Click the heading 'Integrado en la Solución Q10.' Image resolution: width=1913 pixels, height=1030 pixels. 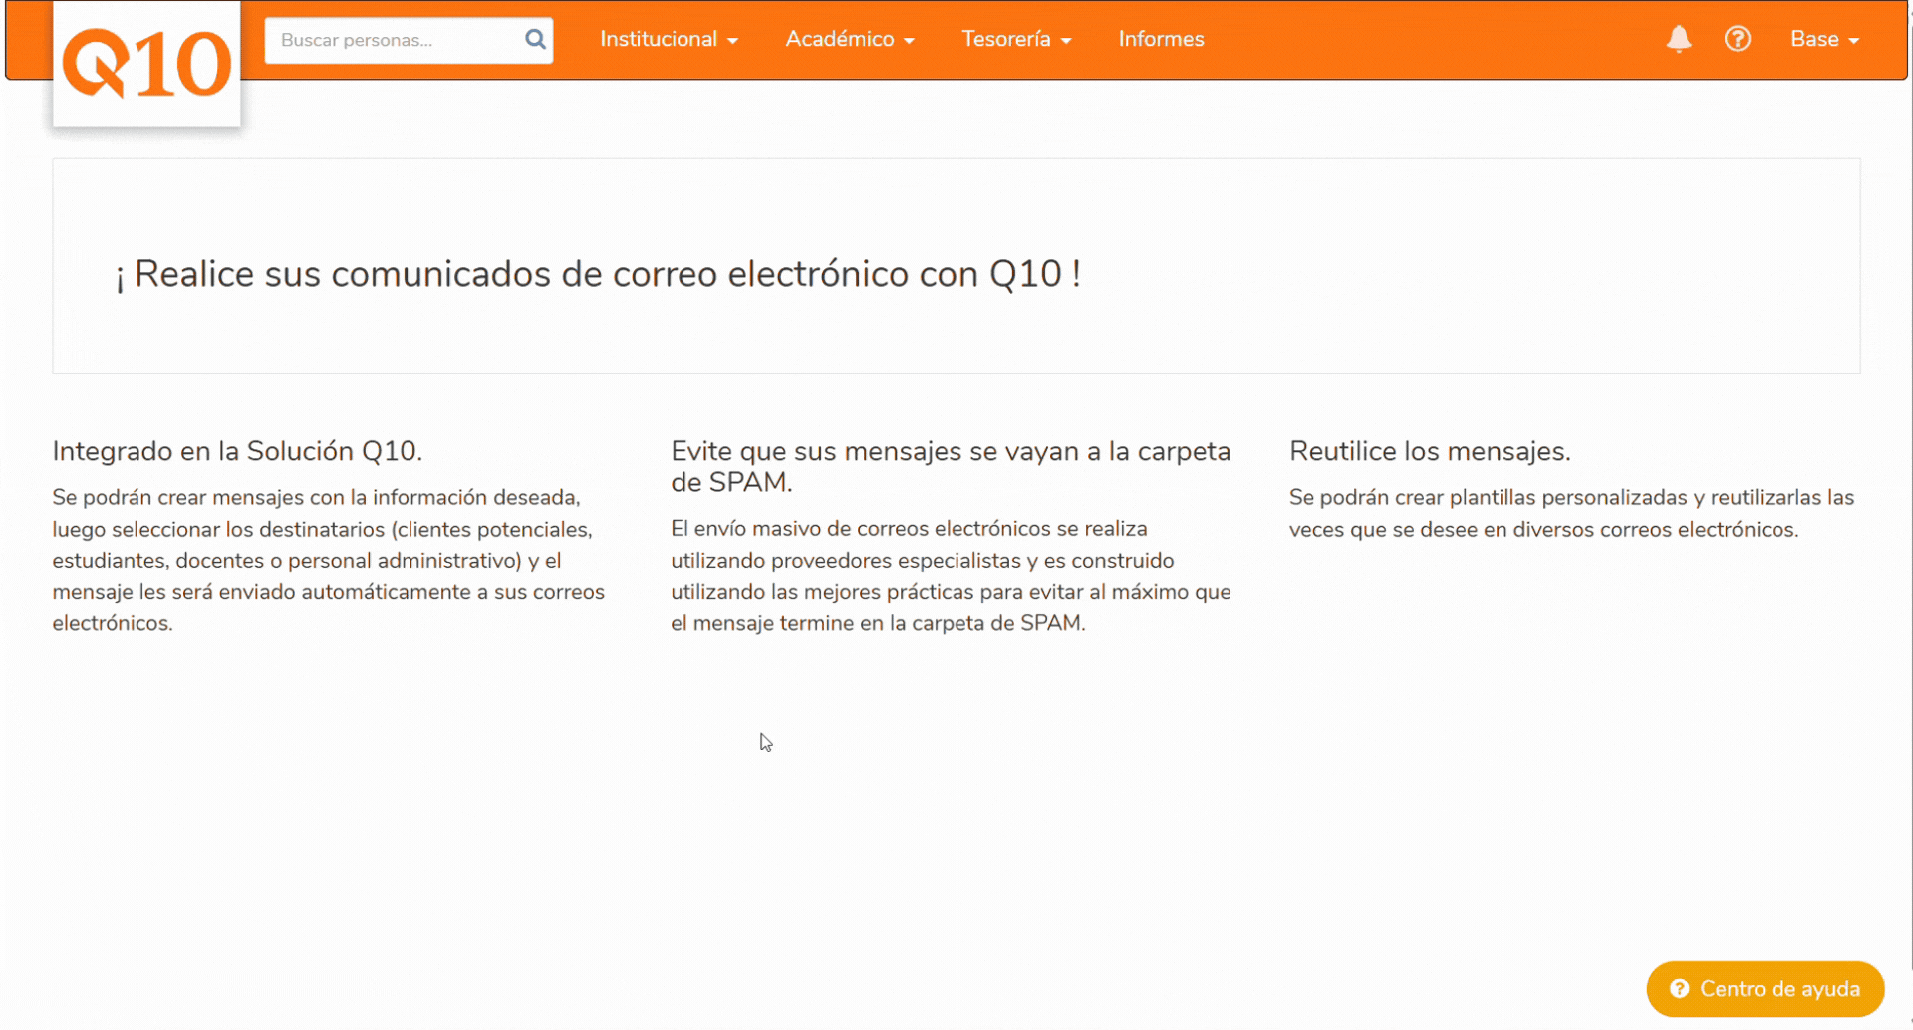click(237, 451)
